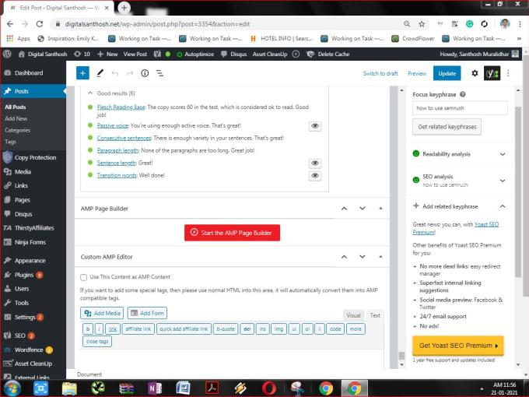Click the Undo arrow icon
Viewport: 529px width, 397px height.
click(115, 73)
